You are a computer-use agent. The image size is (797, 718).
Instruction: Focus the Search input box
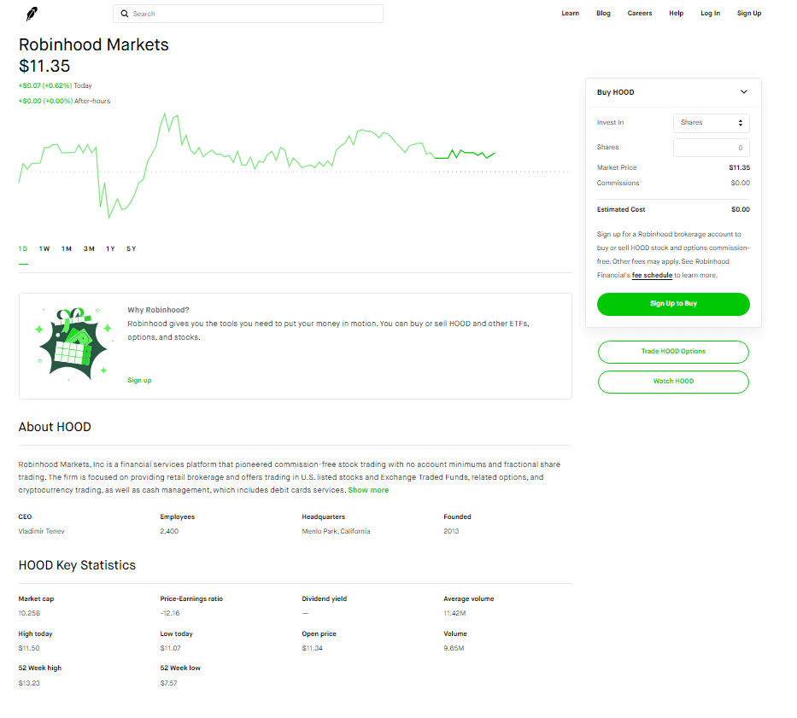248,14
